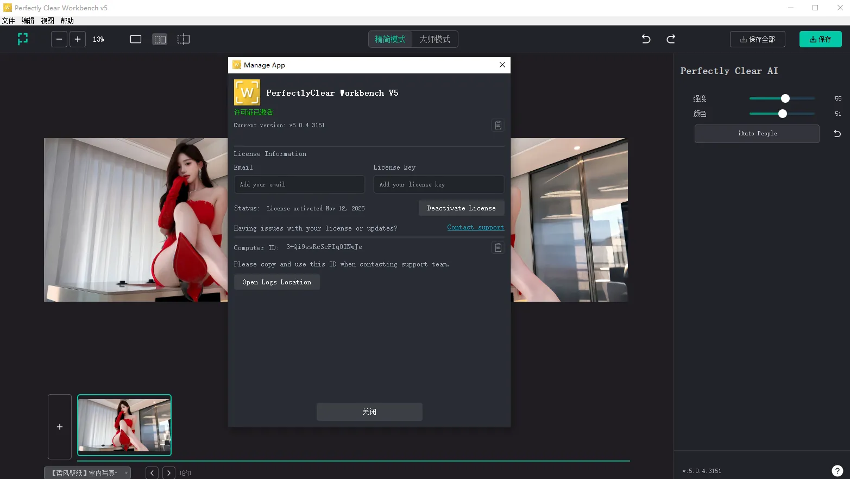
Task: Undo the last adjustment
Action: point(646,39)
